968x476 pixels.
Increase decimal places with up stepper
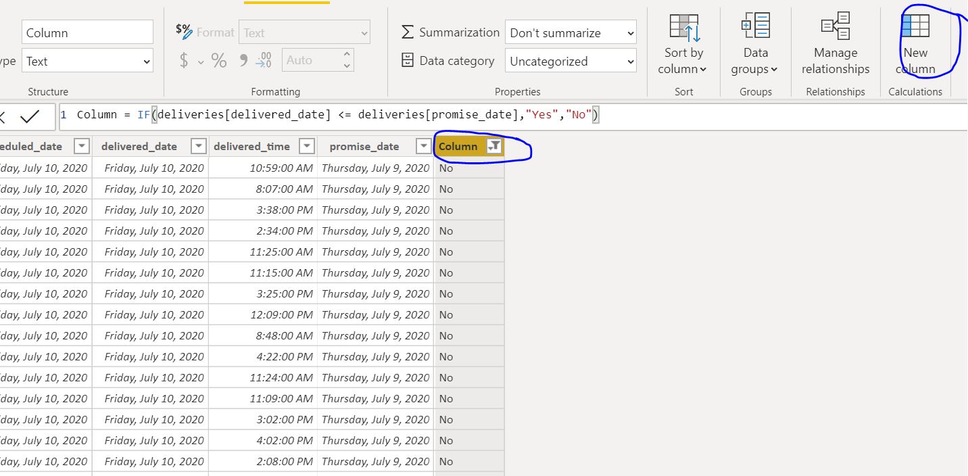click(x=347, y=54)
